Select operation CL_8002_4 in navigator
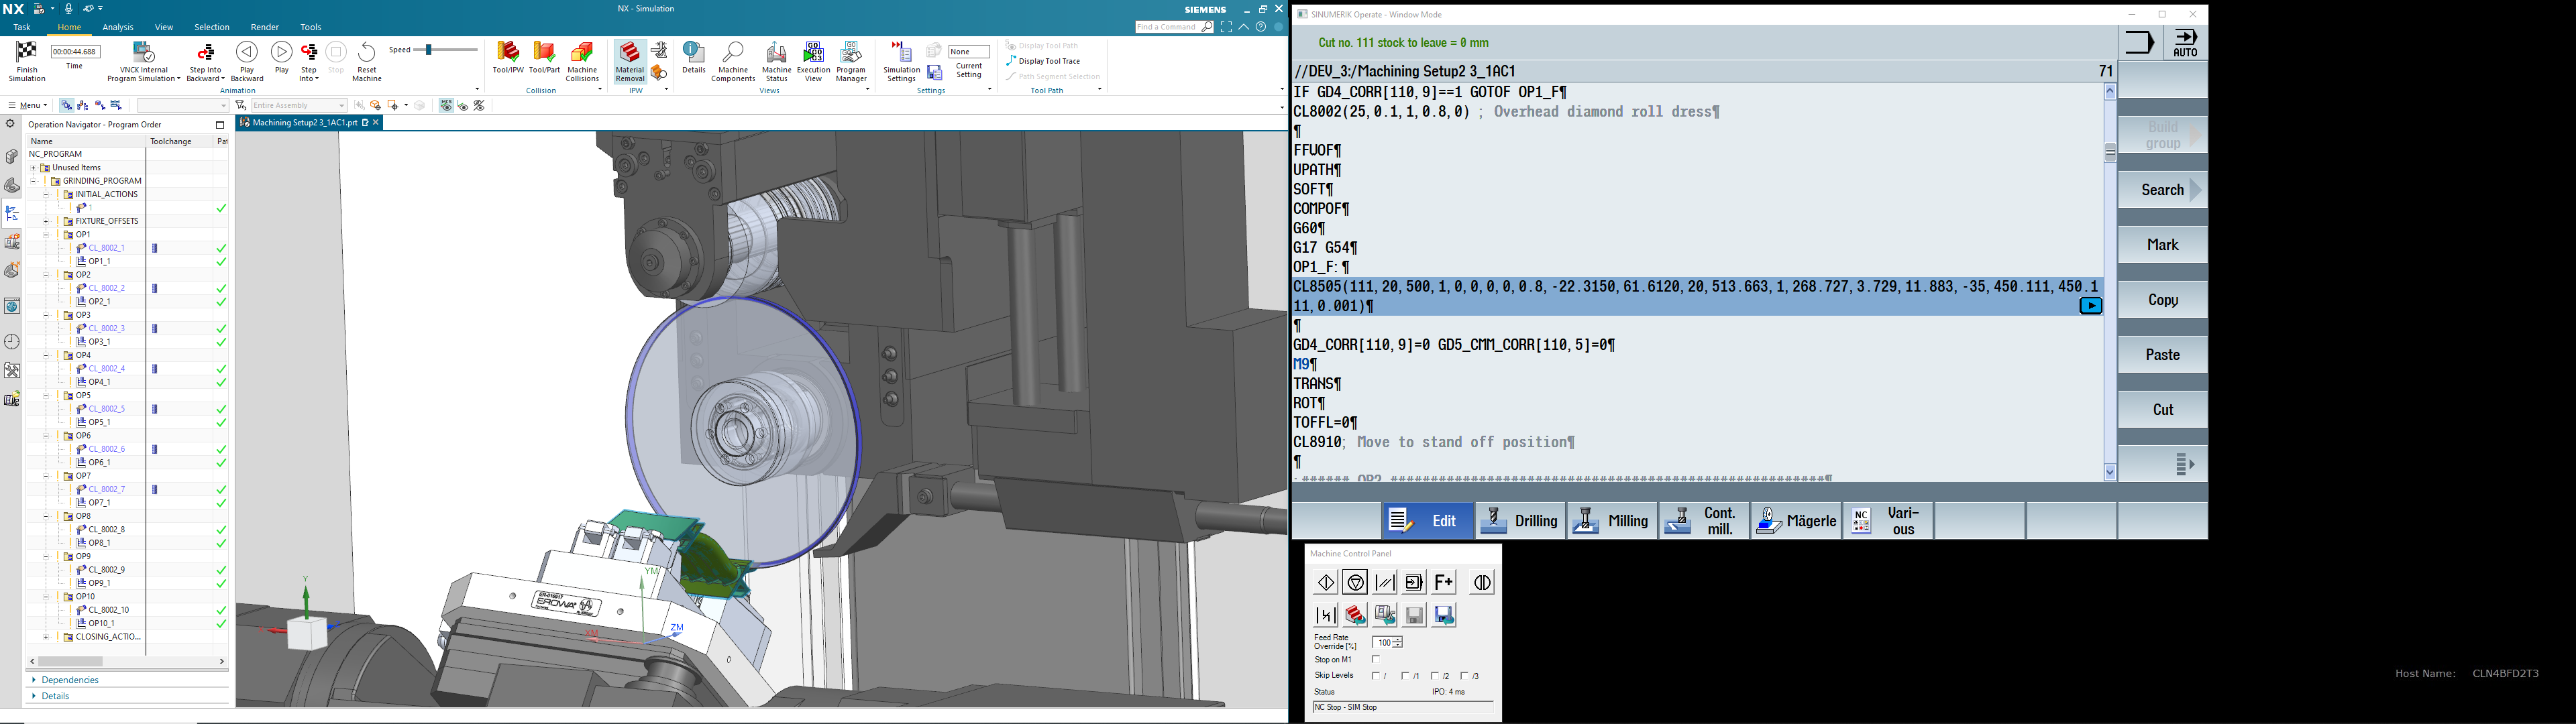 pyautogui.click(x=107, y=368)
